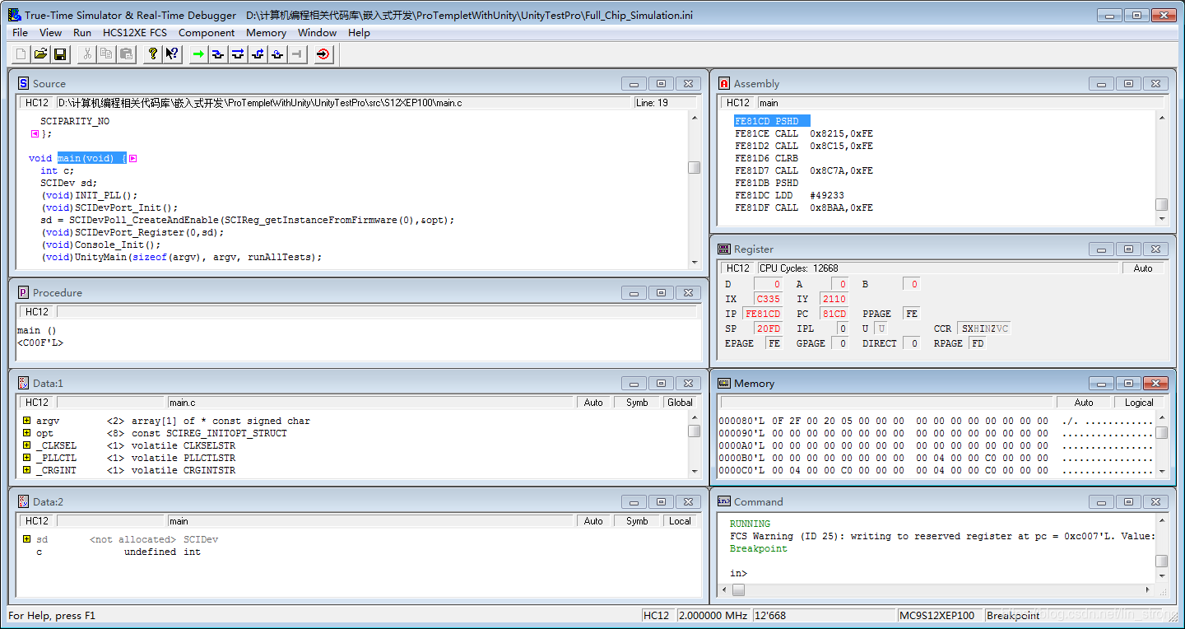Viewport: 1185px width, 629px height.
Task: Close the Memory window with its red X
Action: tap(1156, 383)
